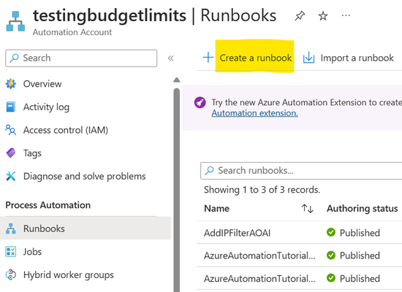The width and height of the screenshot is (402, 292).
Task: Click the Activity log book icon
Action: pos(11,107)
